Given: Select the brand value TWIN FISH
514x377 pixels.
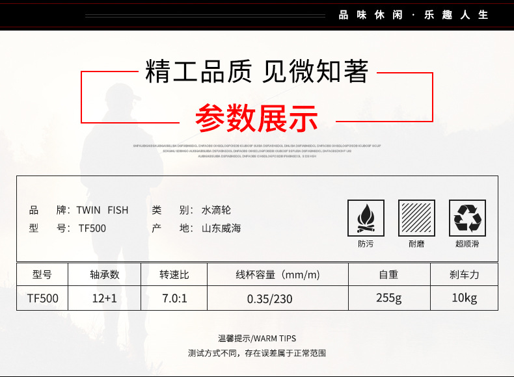Looking at the screenshot, I should coord(102,210).
